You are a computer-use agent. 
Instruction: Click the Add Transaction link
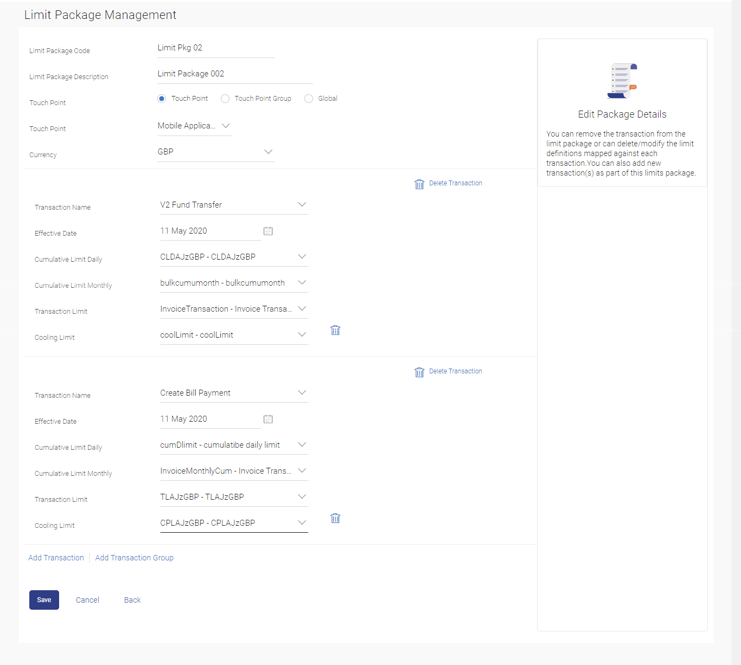pyautogui.click(x=56, y=558)
